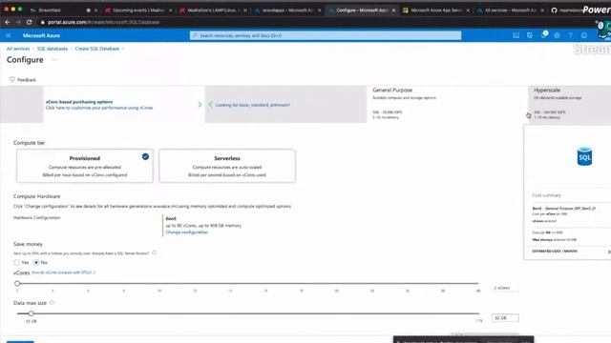Screen dimensions: 611x343
Task: Click the Compute Hardware heading
Action: (x=36, y=196)
